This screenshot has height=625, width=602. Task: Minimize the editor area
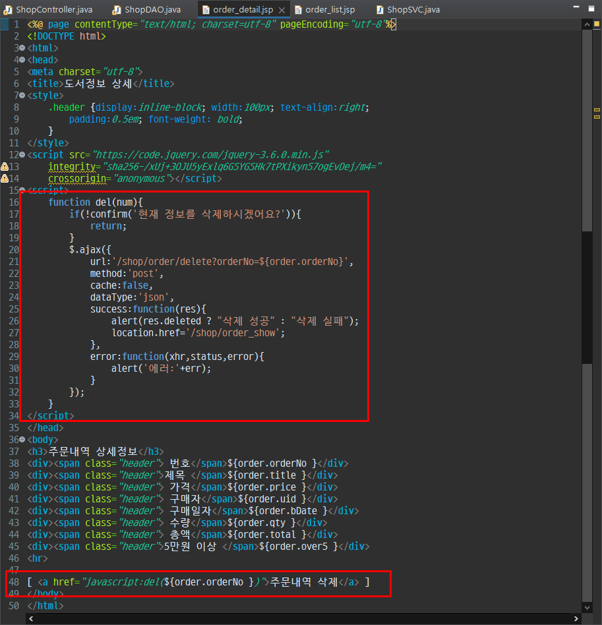[576, 7]
